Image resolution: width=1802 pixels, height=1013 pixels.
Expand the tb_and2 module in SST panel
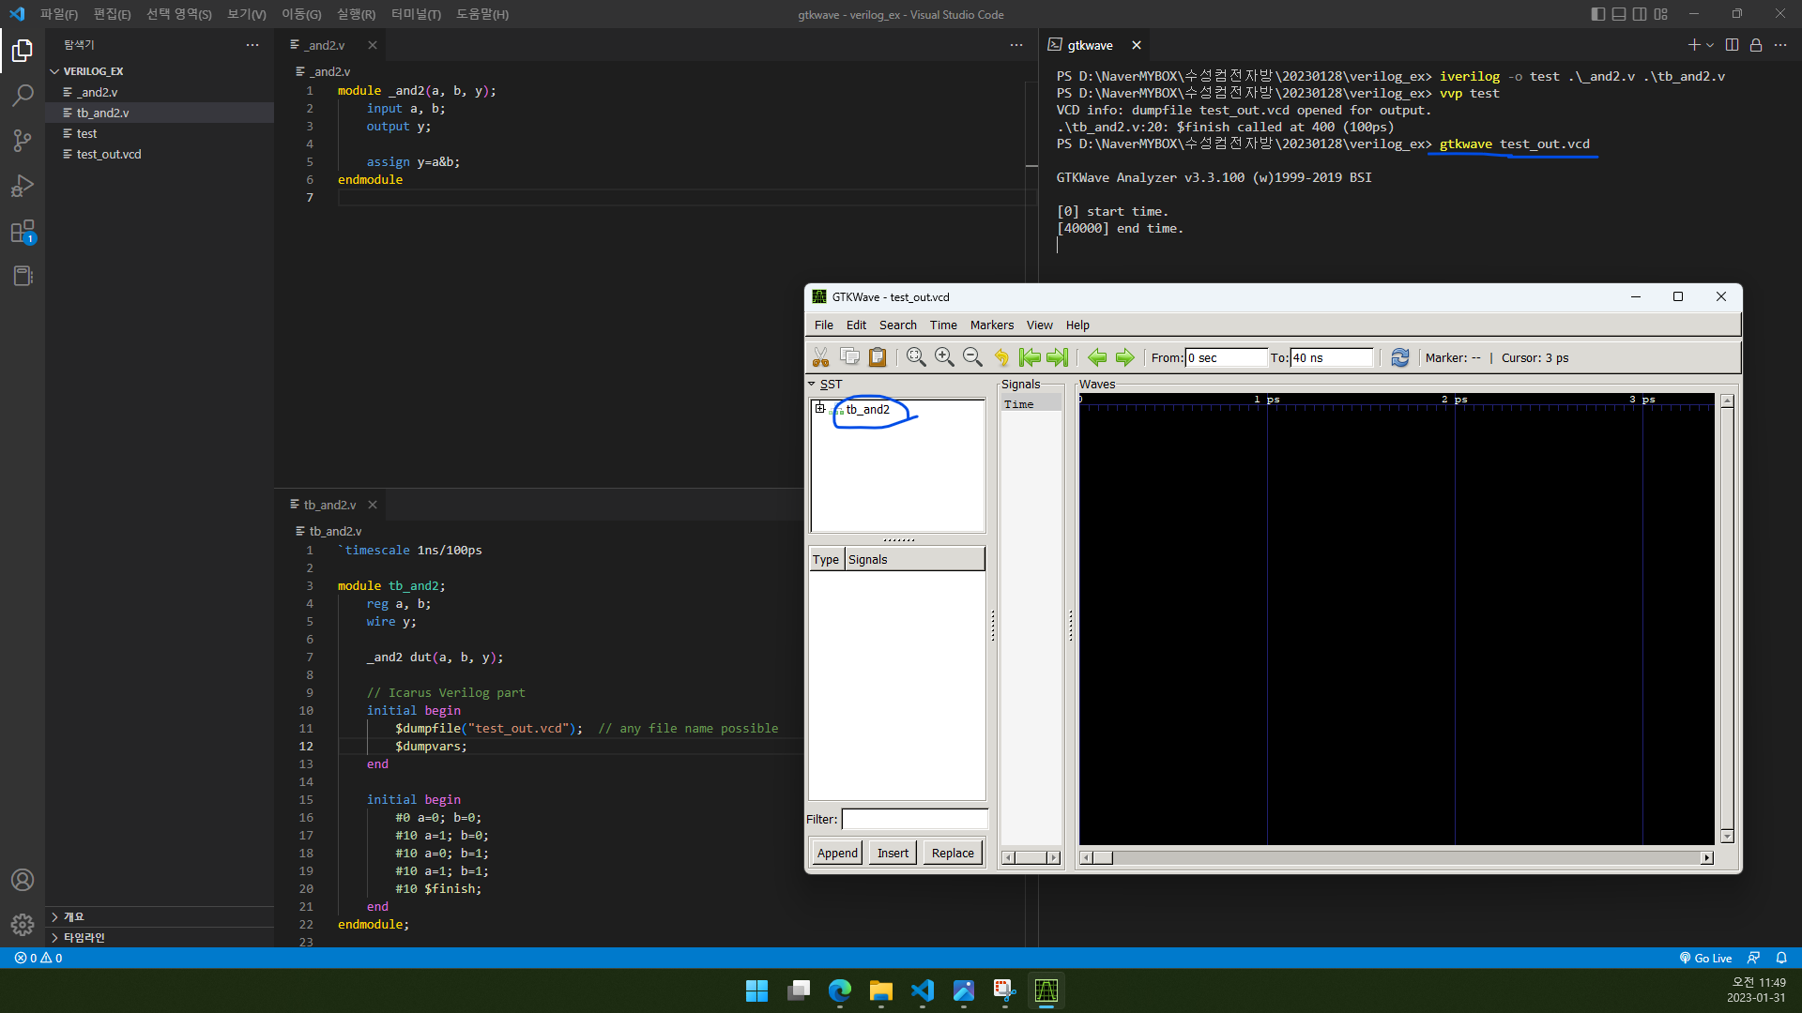(820, 408)
